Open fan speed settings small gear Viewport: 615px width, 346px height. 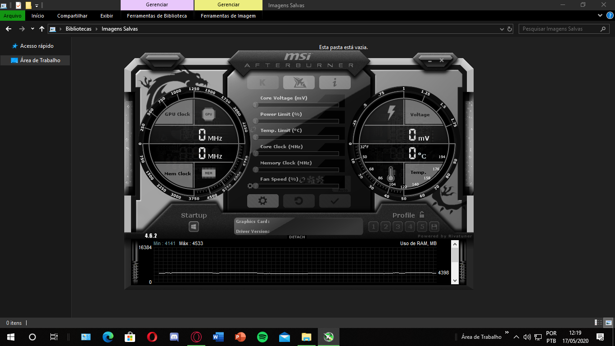coord(250,186)
